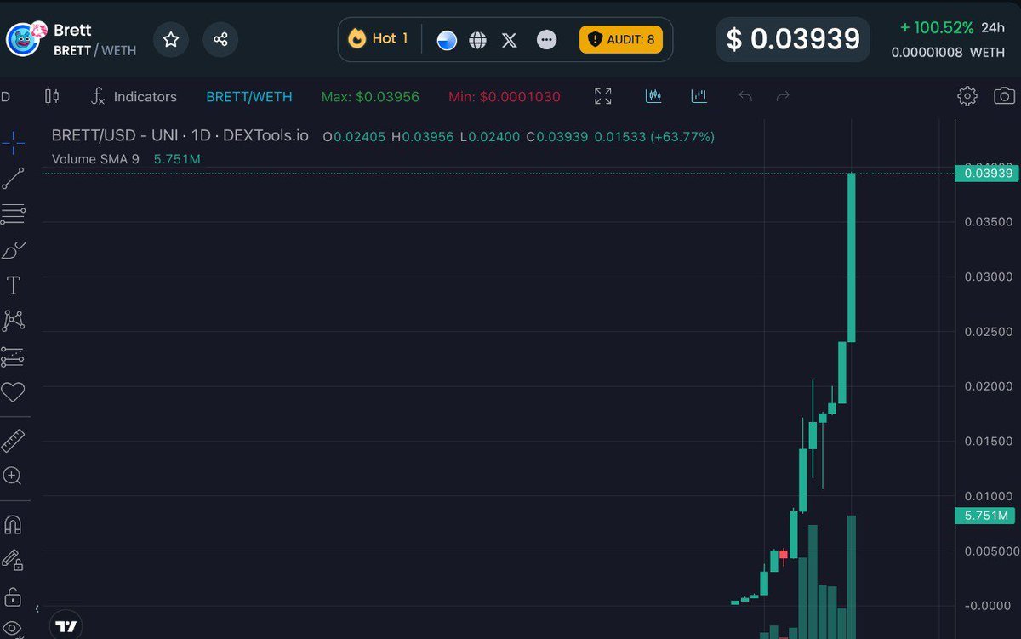Undo the last chart action
This screenshot has height=639, width=1021.
click(745, 96)
